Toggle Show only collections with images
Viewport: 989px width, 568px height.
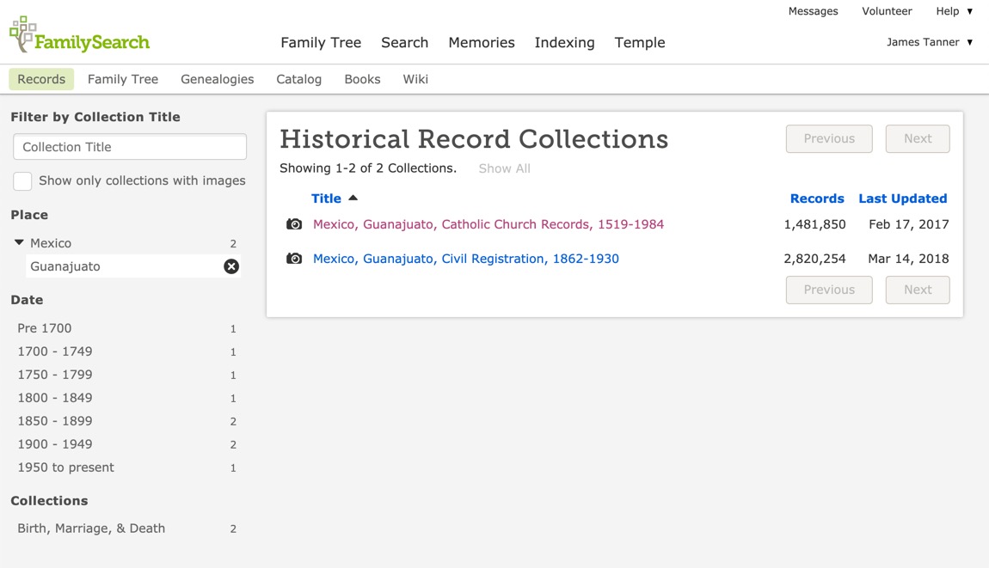tap(22, 181)
